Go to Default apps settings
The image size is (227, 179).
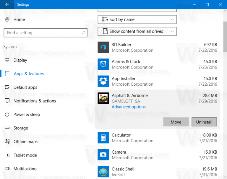pos(25,87)
